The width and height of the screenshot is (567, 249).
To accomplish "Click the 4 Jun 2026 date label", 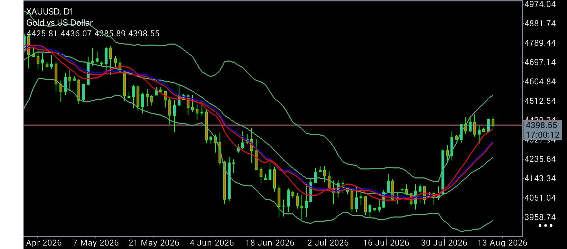I will point(212,243).
